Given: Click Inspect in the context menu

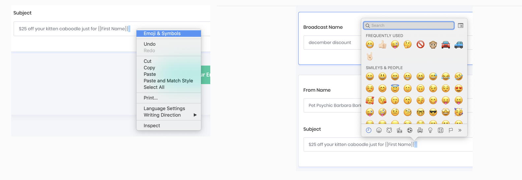Looking at the screenshot, I should (152, 126).
